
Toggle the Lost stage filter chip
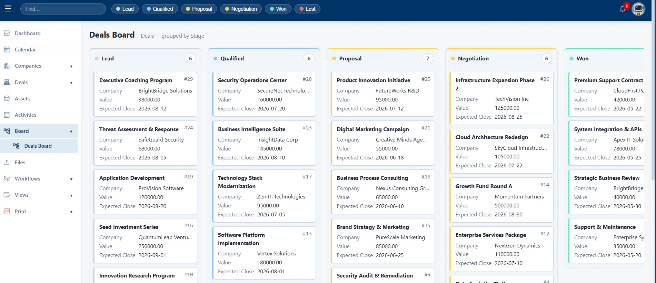307,9
